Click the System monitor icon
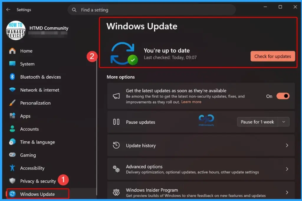Image resolution: width=302 pixels, height=201 pixels. click(x=12, y=64)
